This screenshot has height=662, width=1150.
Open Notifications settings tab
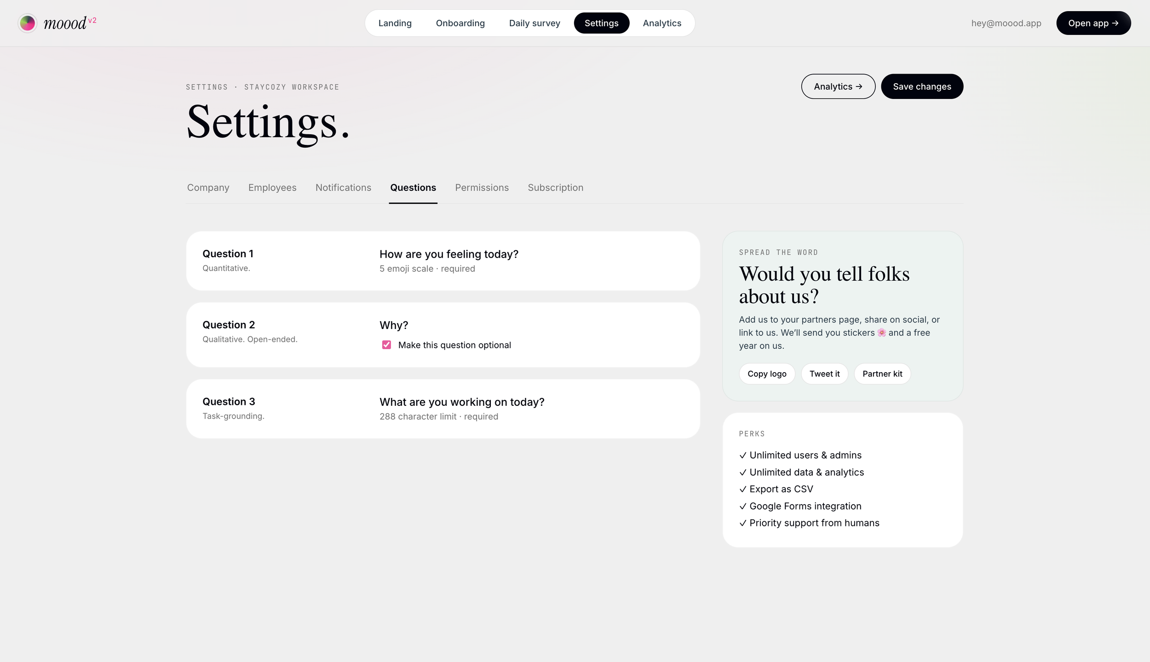(x=343, y=188)
